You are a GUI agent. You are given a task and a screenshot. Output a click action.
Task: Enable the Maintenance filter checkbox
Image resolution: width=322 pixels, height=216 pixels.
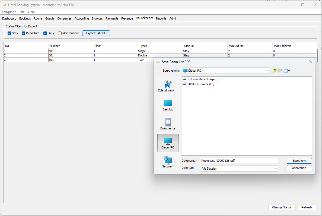60,33
